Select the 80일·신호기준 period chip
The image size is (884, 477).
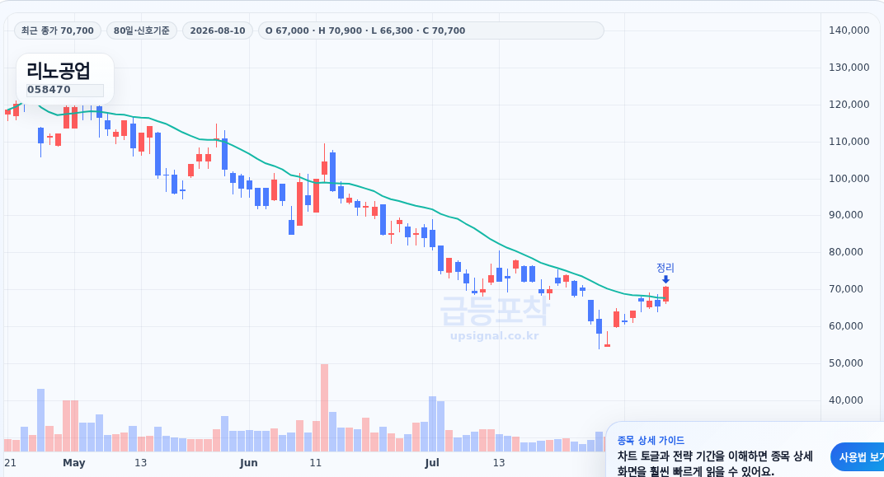point(142,30)
